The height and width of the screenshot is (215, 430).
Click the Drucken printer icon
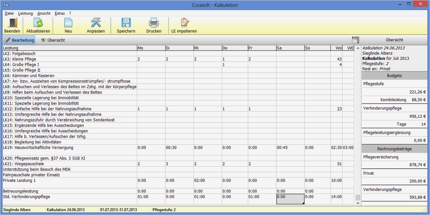(x=154, y=23)
